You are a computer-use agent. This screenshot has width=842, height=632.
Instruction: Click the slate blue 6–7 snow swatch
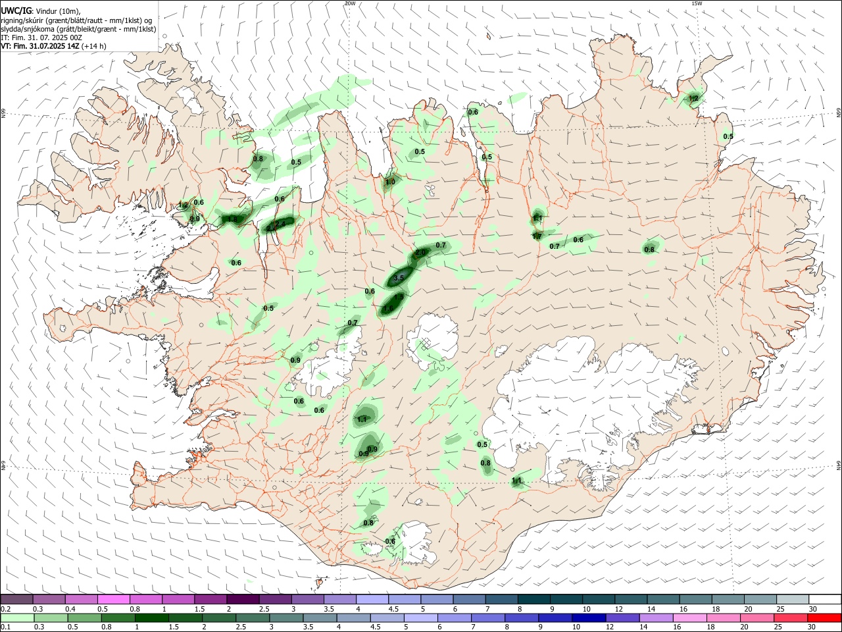coord(469,599)
